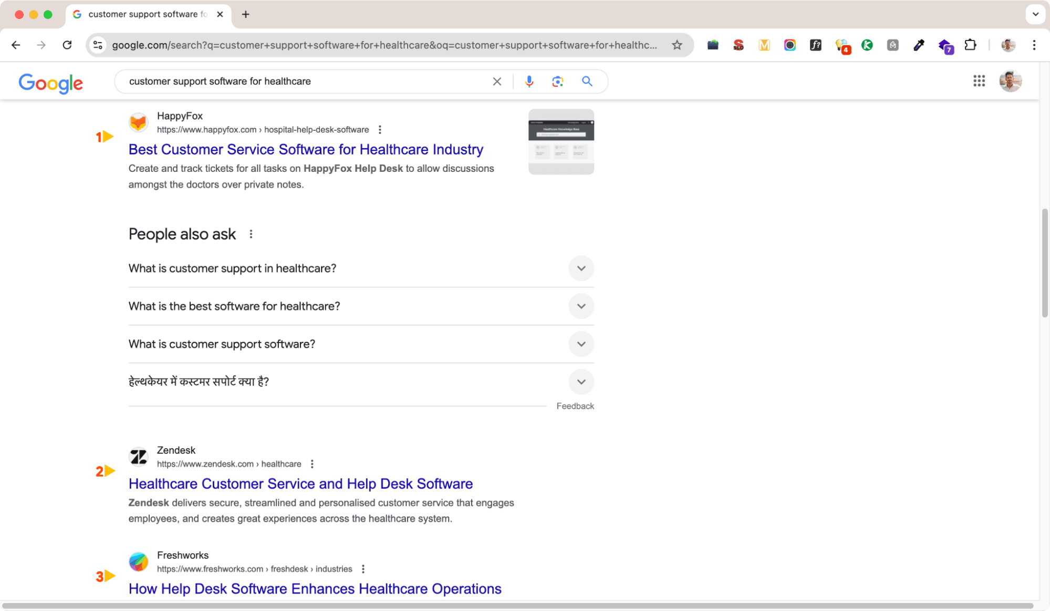This screenshot has height=611, width=1050.
Task: Click the Feedback link under People also ask
Action: (575, 406)
